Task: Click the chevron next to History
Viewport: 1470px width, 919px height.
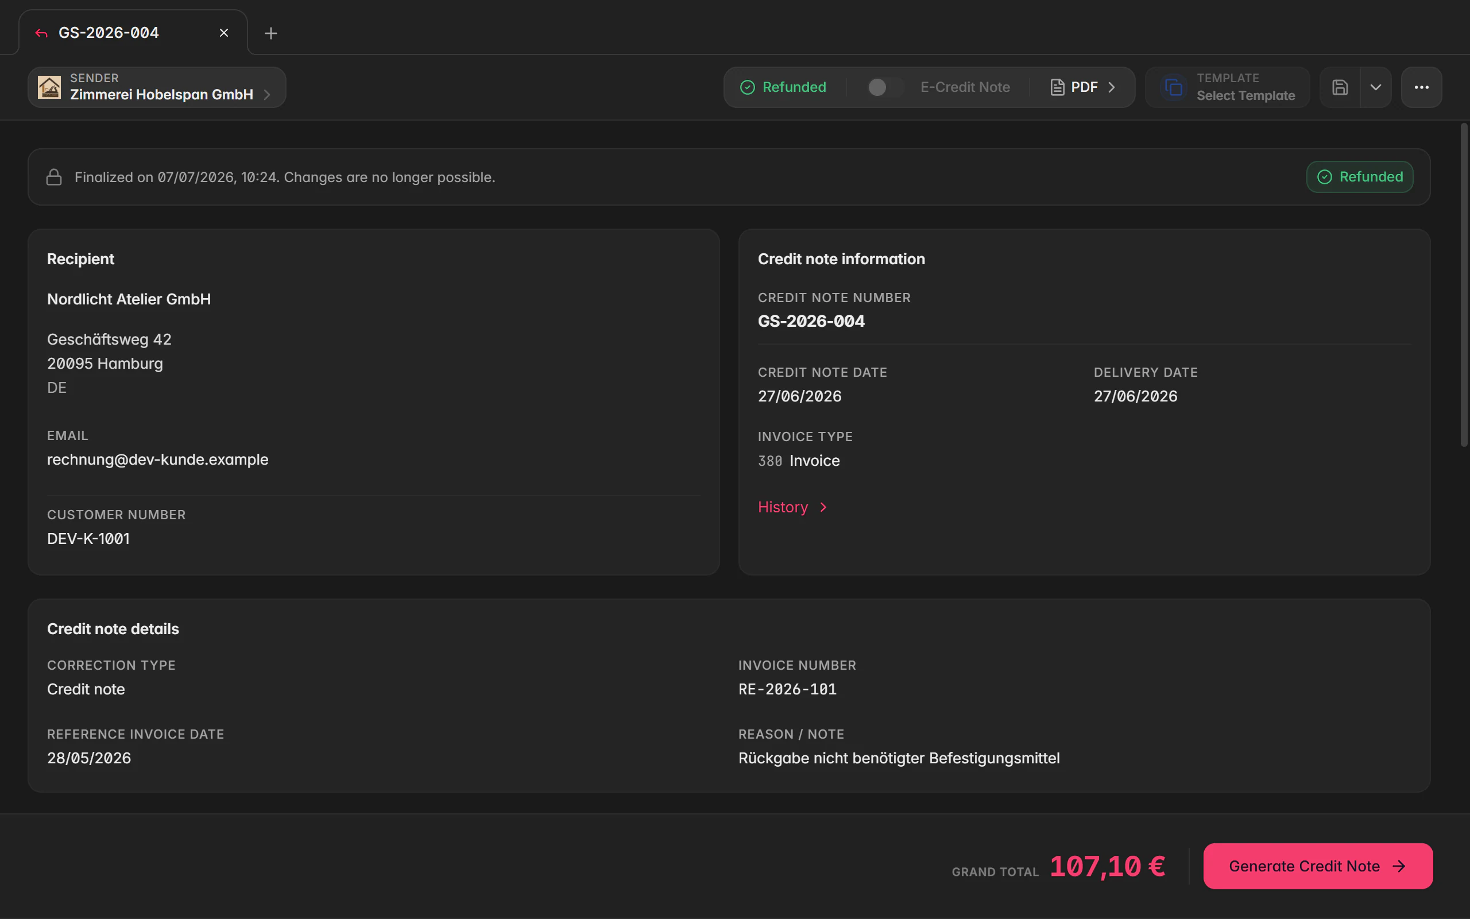Action: [x=823, y=507]
